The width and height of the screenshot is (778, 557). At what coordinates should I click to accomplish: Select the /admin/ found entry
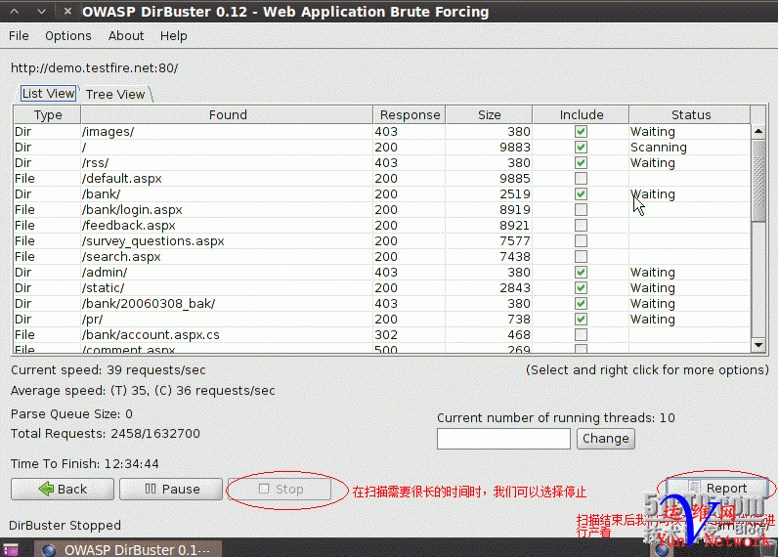[x=105, y=272]
